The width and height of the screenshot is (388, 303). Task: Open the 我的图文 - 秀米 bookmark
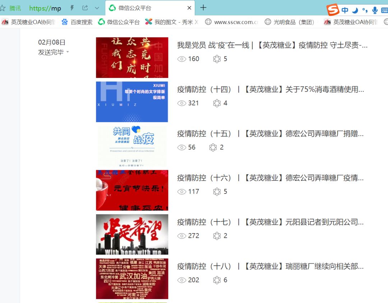(171, 22)
